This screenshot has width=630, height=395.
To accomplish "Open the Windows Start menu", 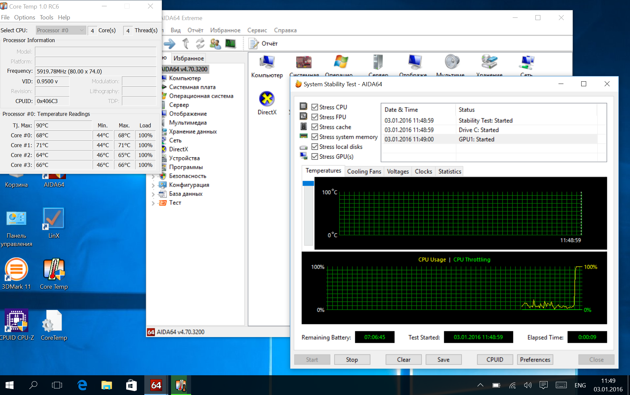I will 10,385.
